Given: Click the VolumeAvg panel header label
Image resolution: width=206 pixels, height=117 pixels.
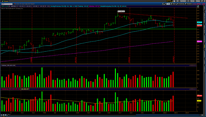Looking at the screenshot, I should click(x=6, y=89).
